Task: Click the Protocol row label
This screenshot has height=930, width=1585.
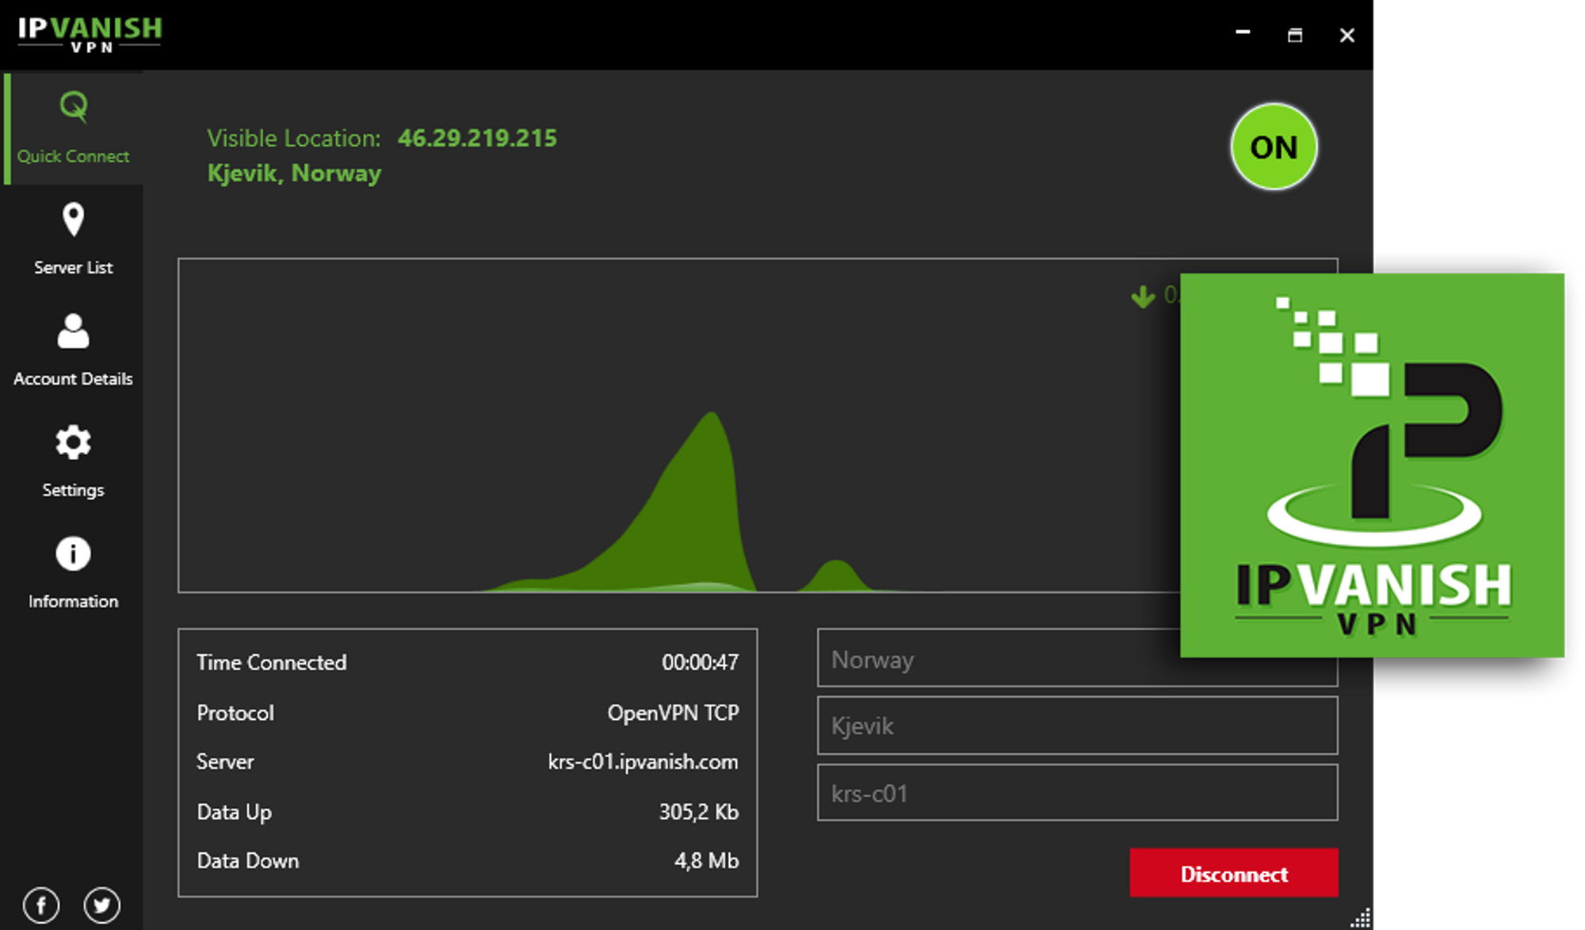Action: click(235, 713)
